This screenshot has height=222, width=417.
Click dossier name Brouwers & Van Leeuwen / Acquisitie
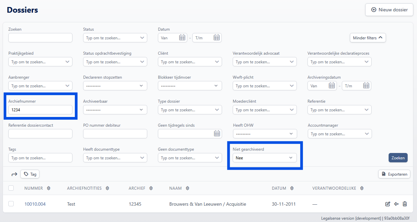(x=208, y=204)
